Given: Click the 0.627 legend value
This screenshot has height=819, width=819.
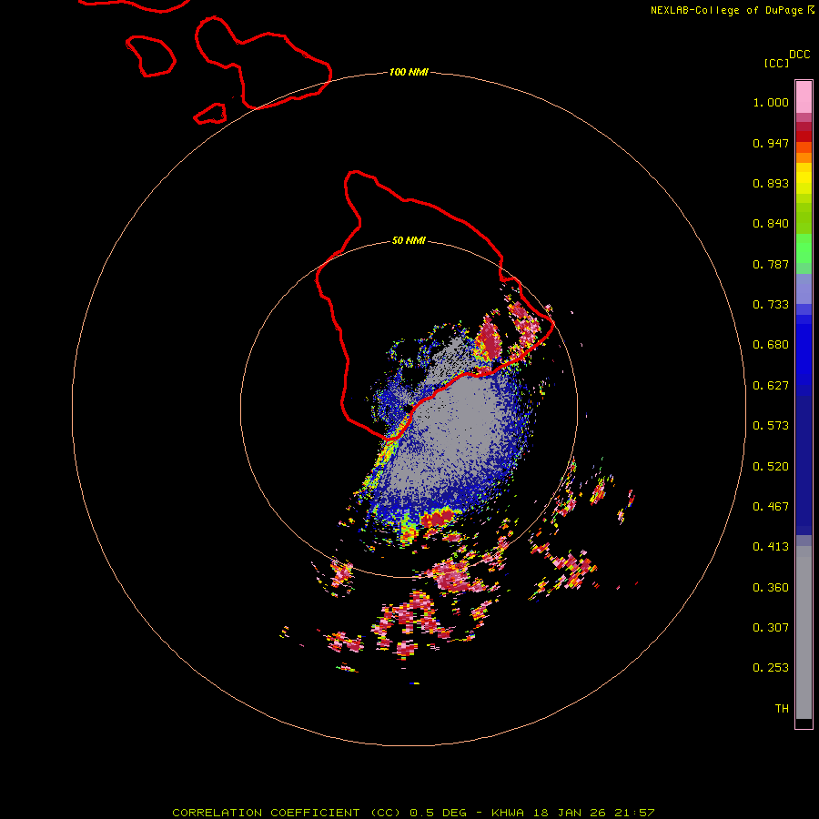Looking at the screenshot, I should coord(771,386).
